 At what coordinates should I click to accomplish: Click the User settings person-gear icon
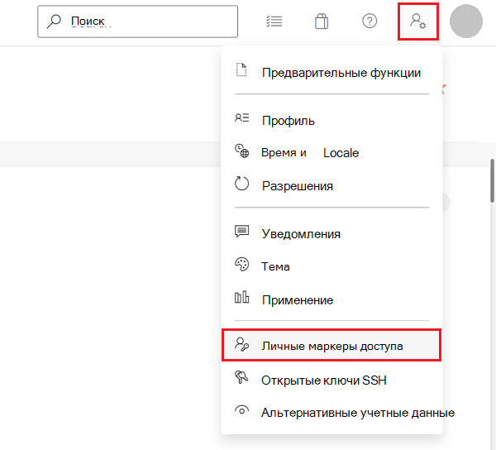tap(417, 22)
